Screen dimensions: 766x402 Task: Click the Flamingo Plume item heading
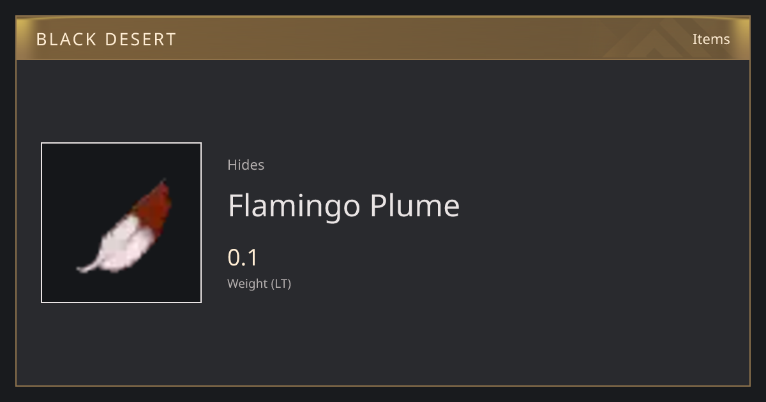pos(344,206)
